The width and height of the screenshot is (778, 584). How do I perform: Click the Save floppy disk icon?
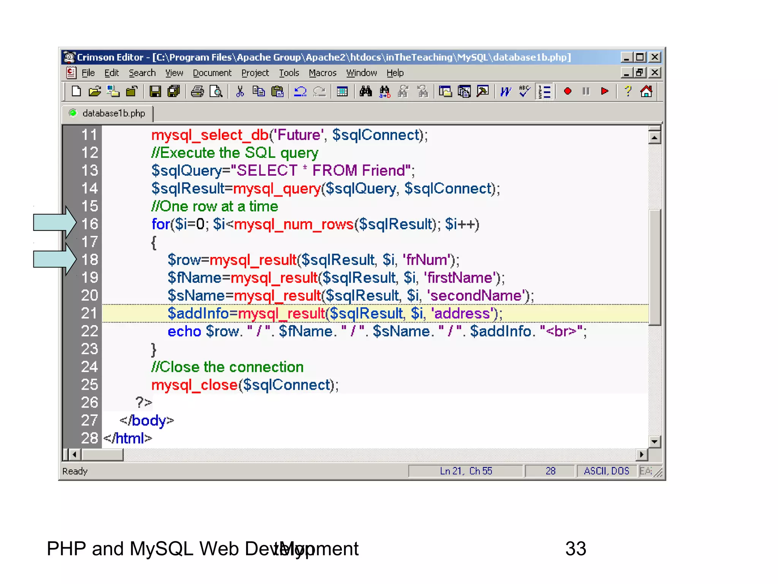pos(155,92)
